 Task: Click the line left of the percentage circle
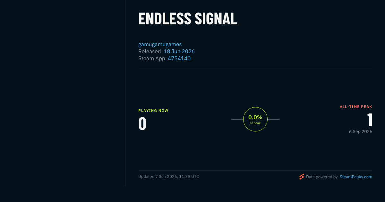237,119
